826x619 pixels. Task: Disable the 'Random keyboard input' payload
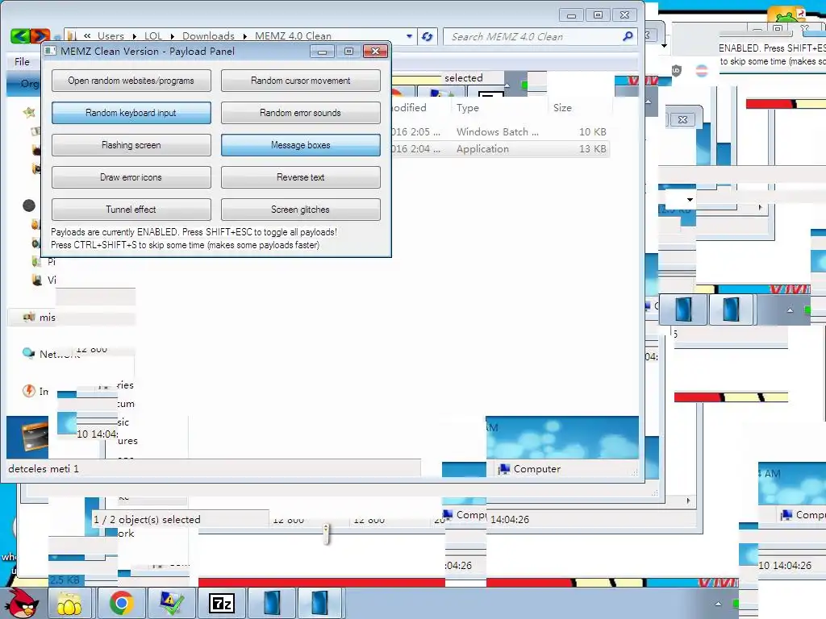(131, 113)
